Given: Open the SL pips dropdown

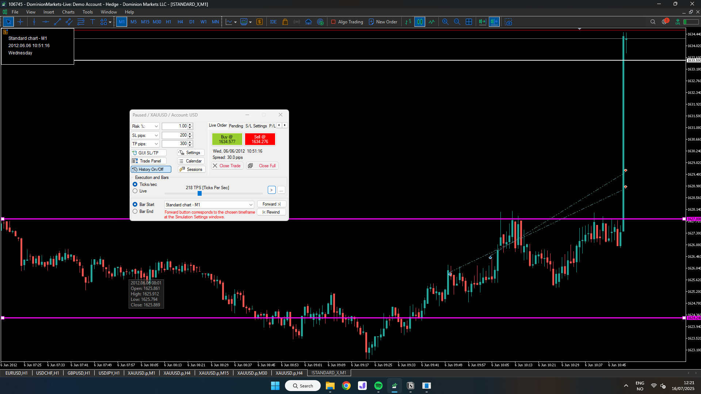Looking at the screenshot, I should 145,135.
